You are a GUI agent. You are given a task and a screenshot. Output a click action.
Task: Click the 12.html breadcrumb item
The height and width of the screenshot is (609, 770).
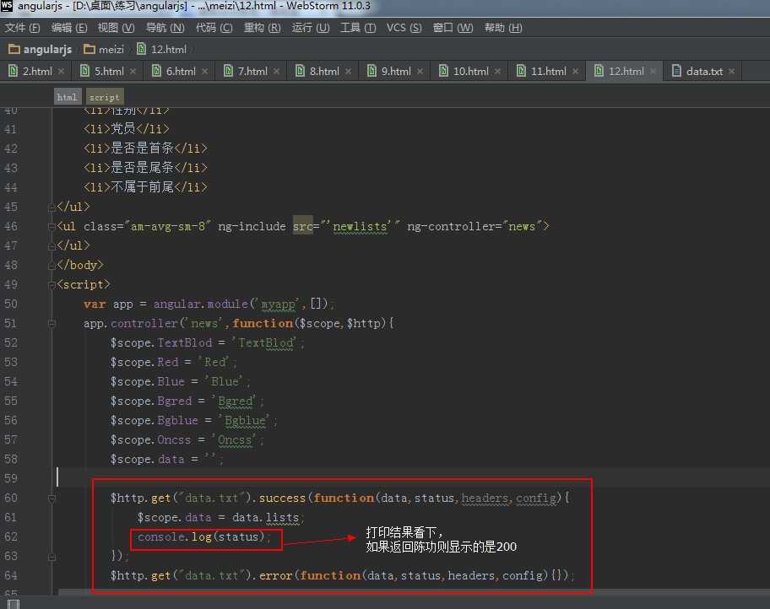(x=161, y=50)
